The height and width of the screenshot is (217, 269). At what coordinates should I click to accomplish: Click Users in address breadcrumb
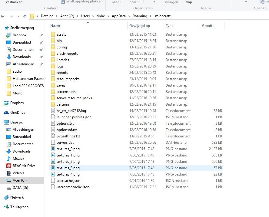tap(85, 16)
